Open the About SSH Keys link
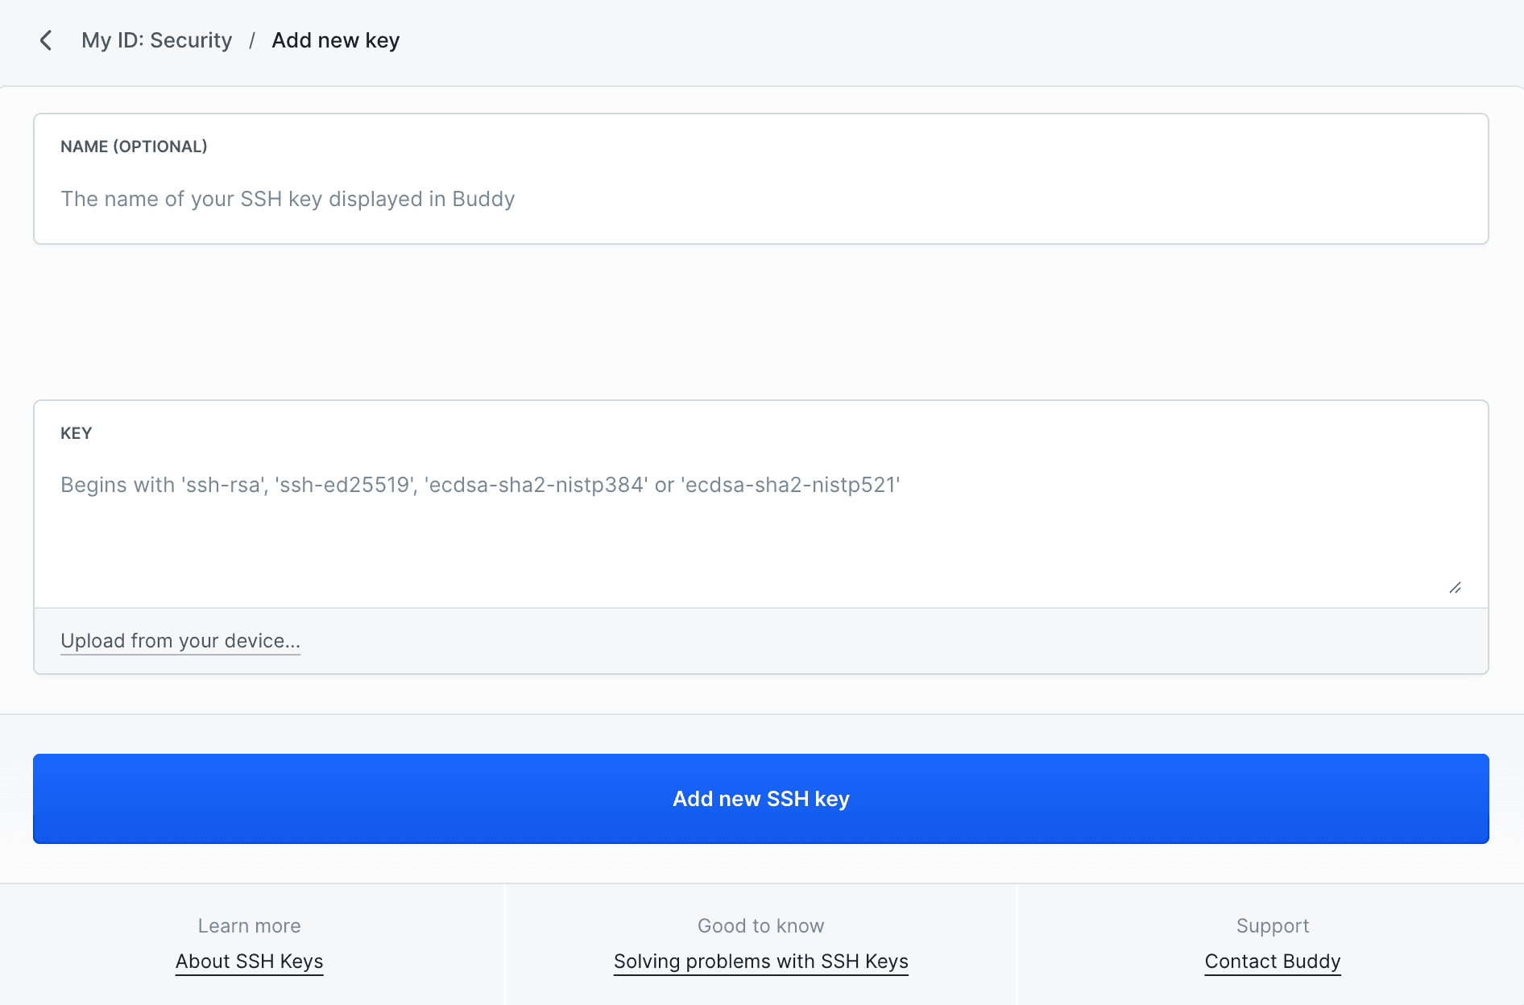 249,962
